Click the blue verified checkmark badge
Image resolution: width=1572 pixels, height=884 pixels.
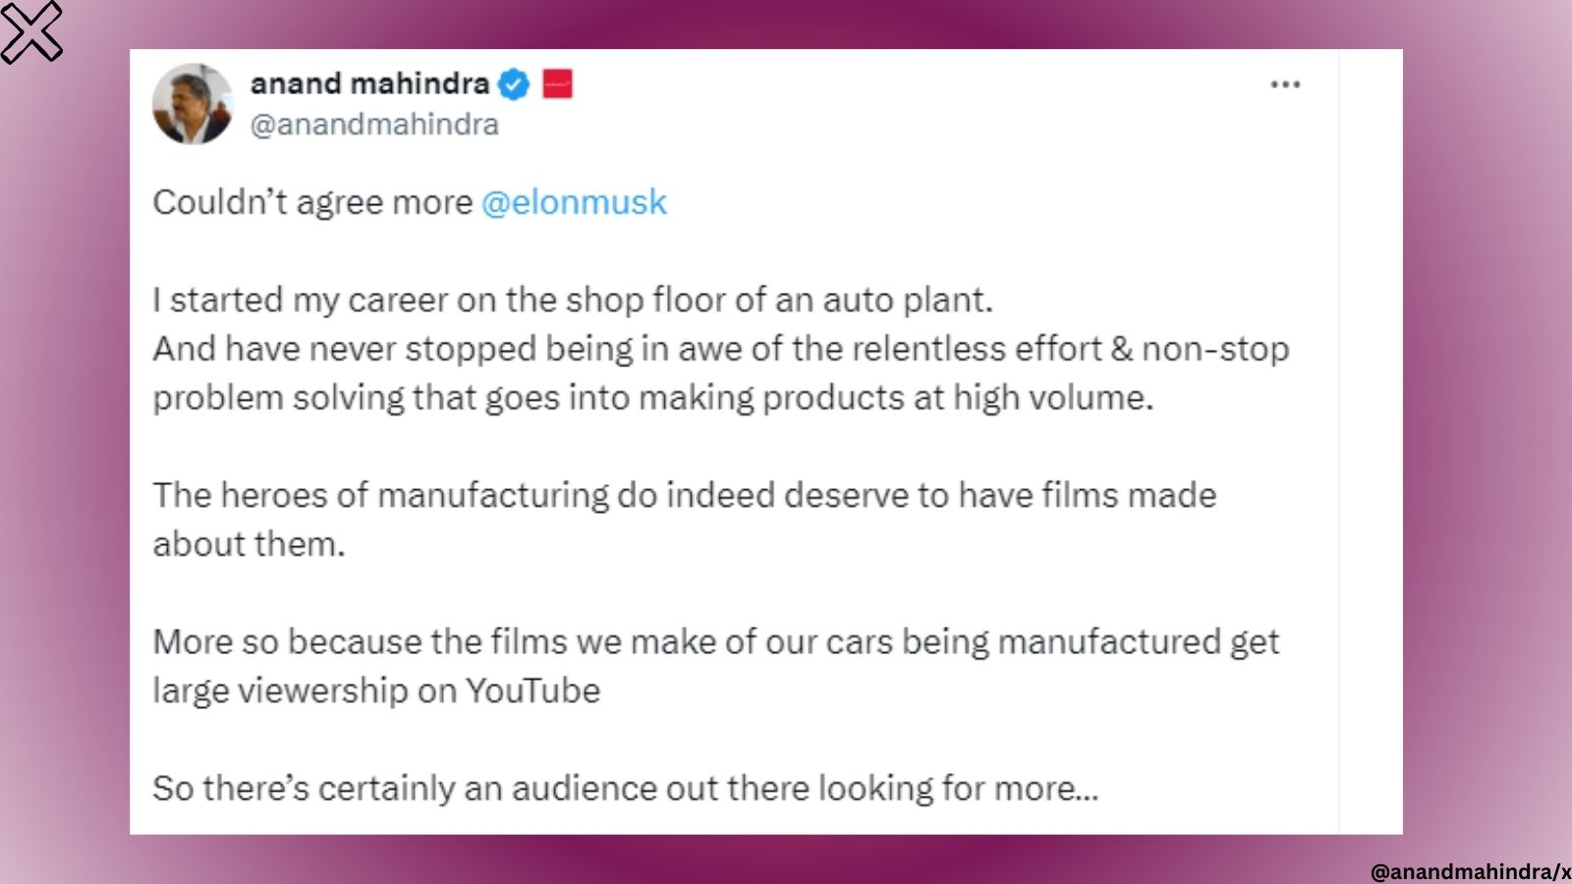pyautogui.click(x=511, y=83)
